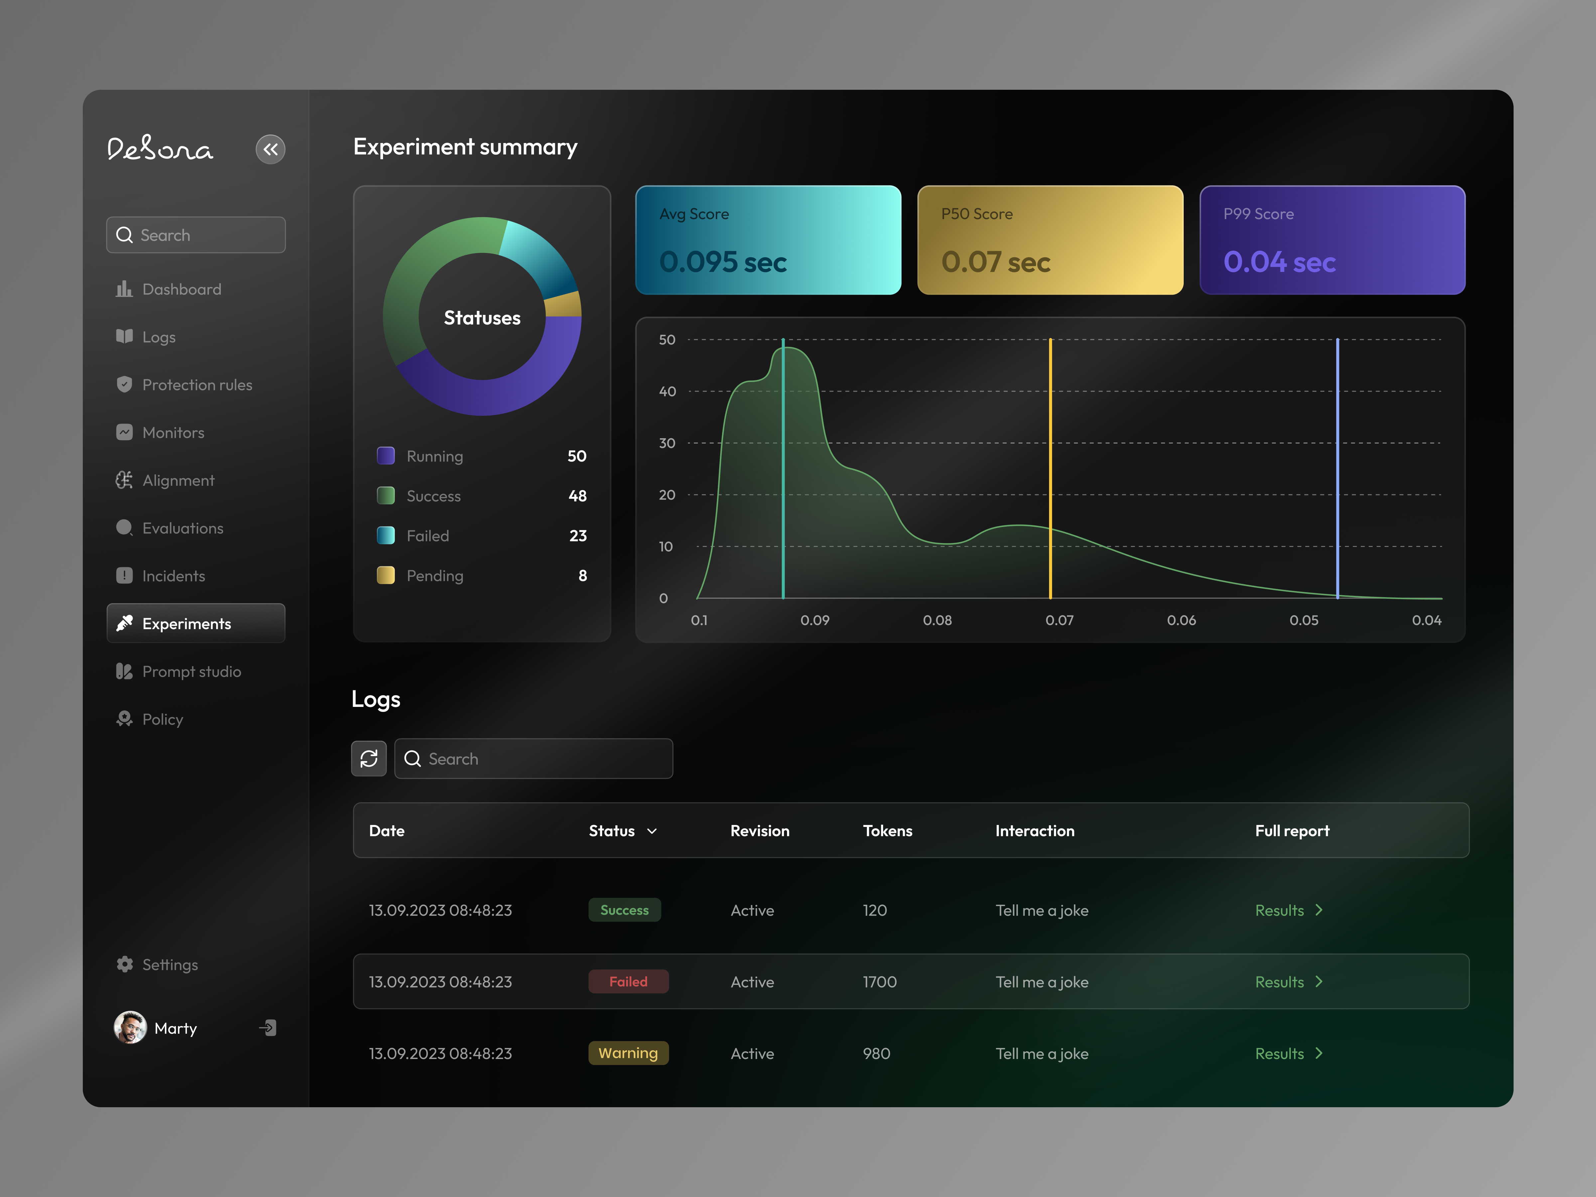
Task: Click the logout icon beside Marty
Action: click(268, 1027)
